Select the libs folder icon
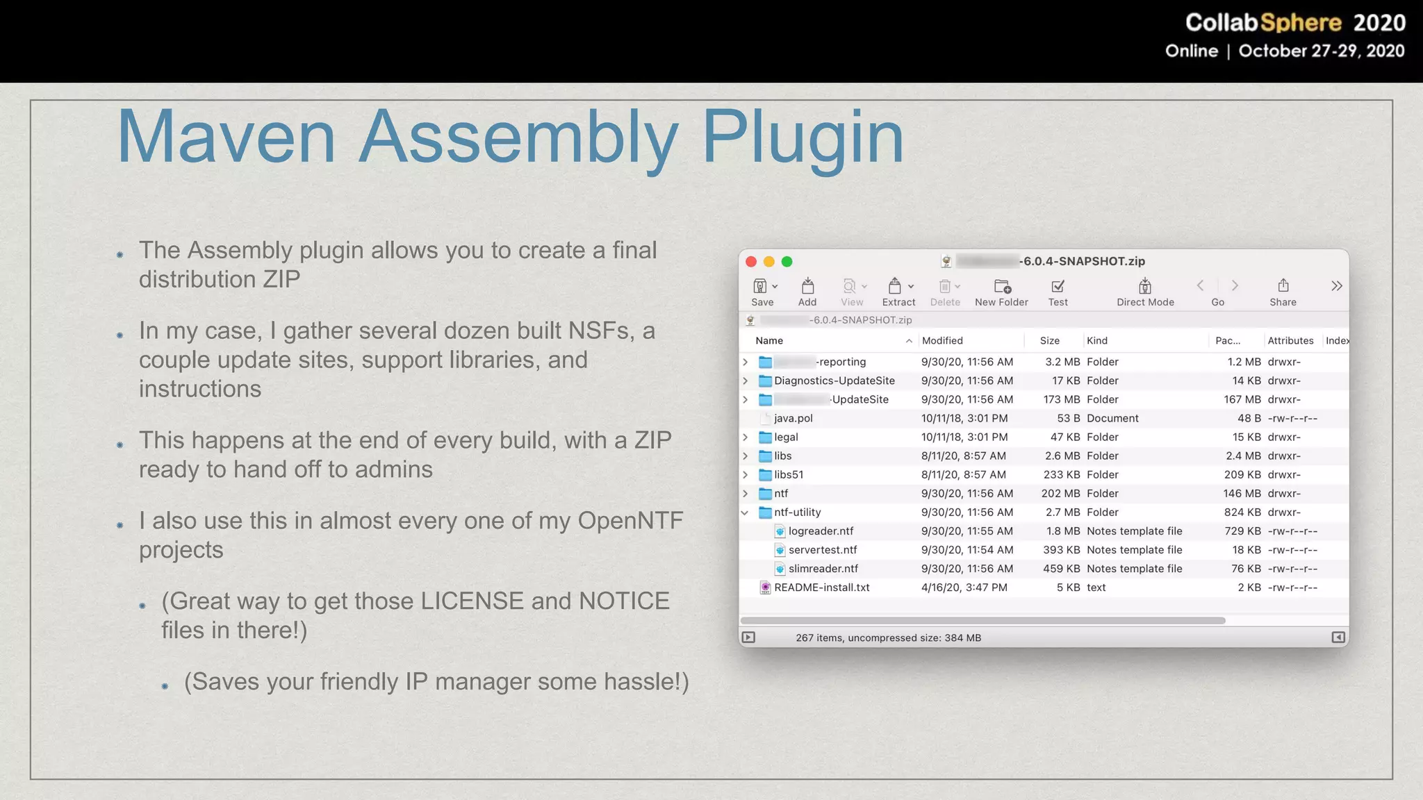Viewport: 1423px width, 800px height. click(765, 456)
